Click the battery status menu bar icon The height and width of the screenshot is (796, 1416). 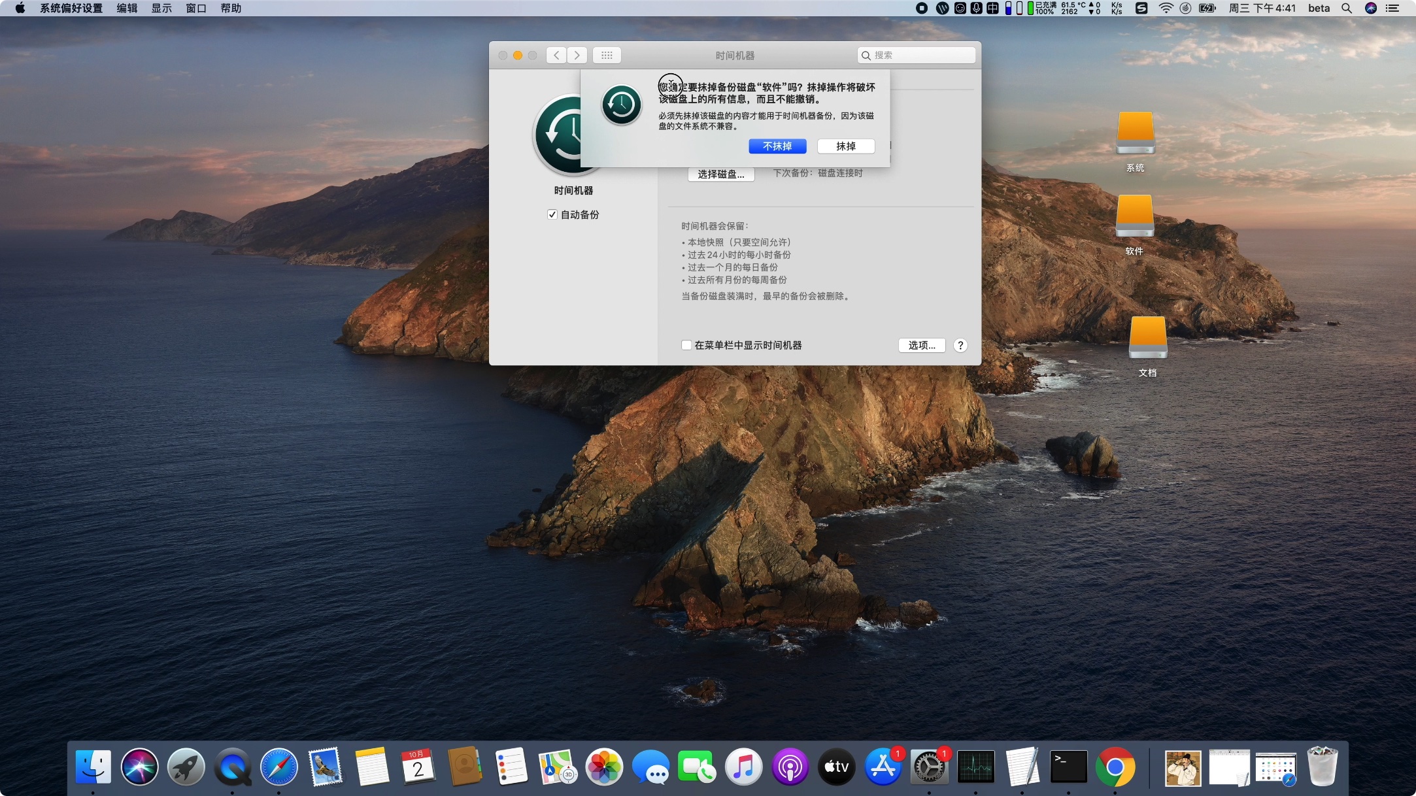point(1207,8)
